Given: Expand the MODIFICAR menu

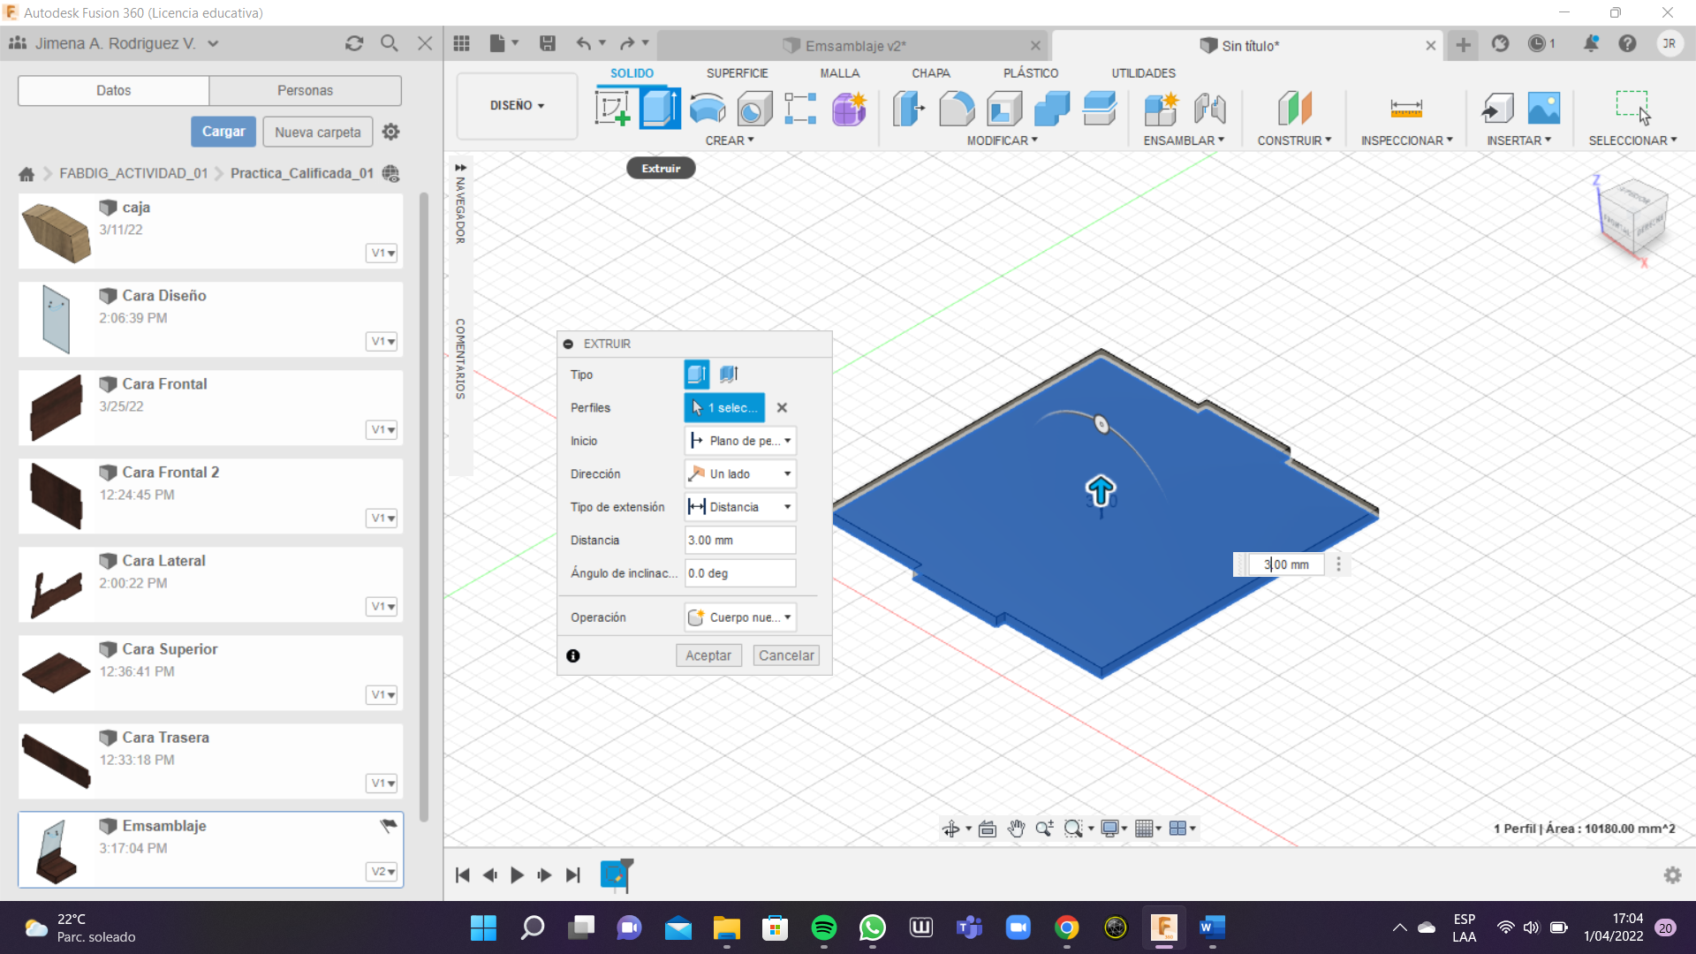Looking at the screenshot, I should coord(1002,140).
